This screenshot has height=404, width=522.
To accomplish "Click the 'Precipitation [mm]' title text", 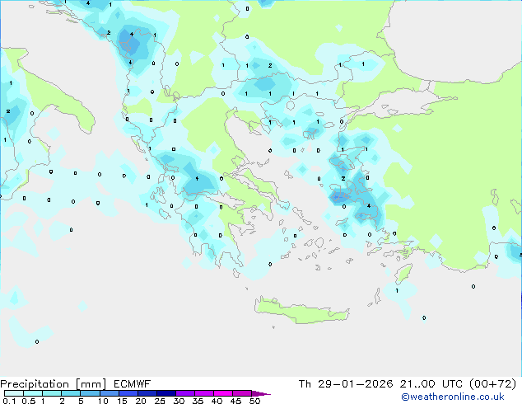I will click(53, 384).
